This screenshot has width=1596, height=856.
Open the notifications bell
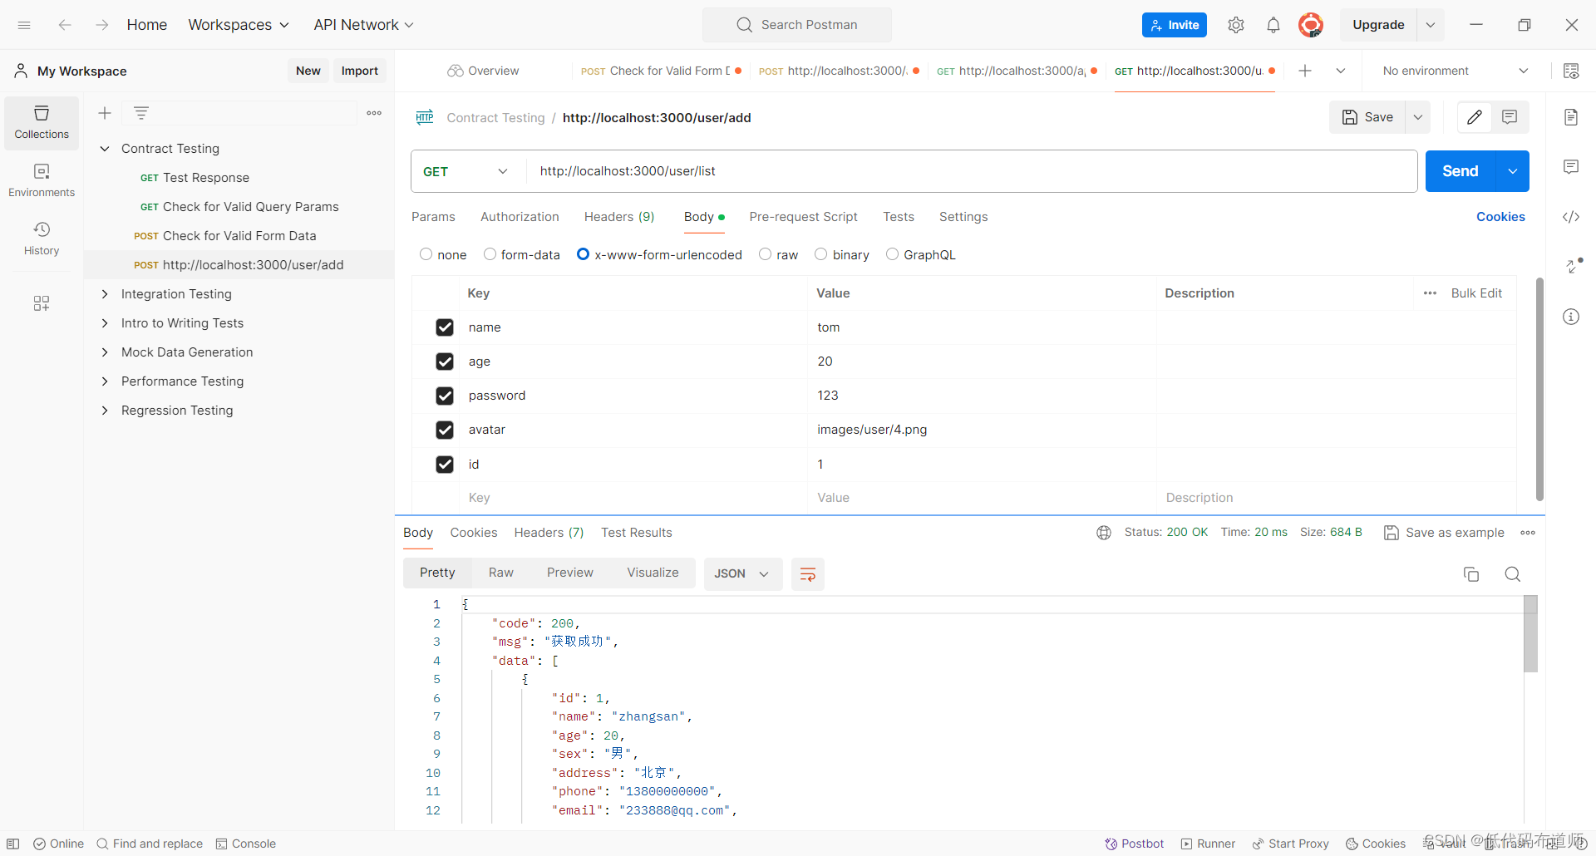pyautogui.click(x=1273, y=25)
